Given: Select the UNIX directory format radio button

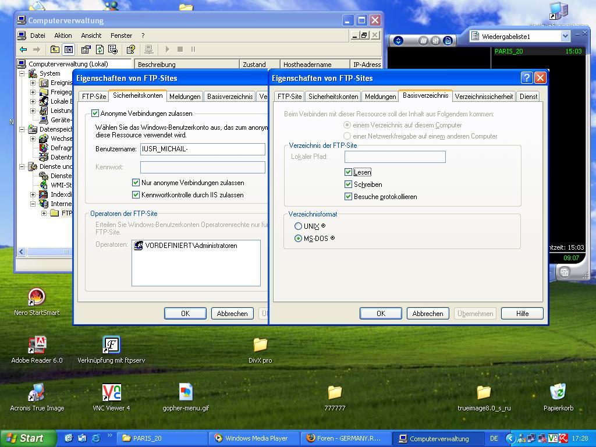Looking at the screenshot, I should [299, 226].
